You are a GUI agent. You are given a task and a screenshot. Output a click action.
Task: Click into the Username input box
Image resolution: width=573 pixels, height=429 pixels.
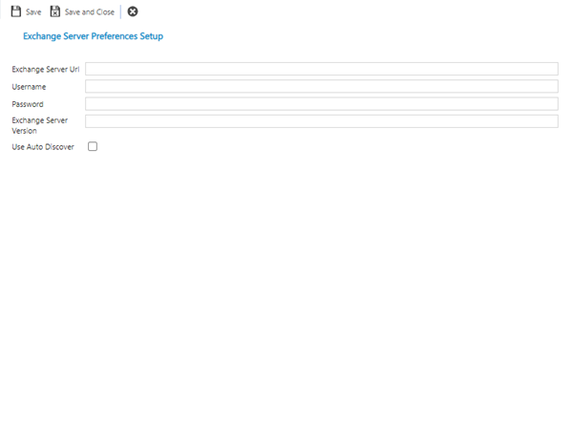[x=321, y=86]
